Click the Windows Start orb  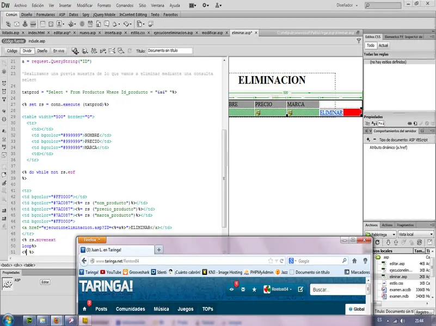coord(8,320)
